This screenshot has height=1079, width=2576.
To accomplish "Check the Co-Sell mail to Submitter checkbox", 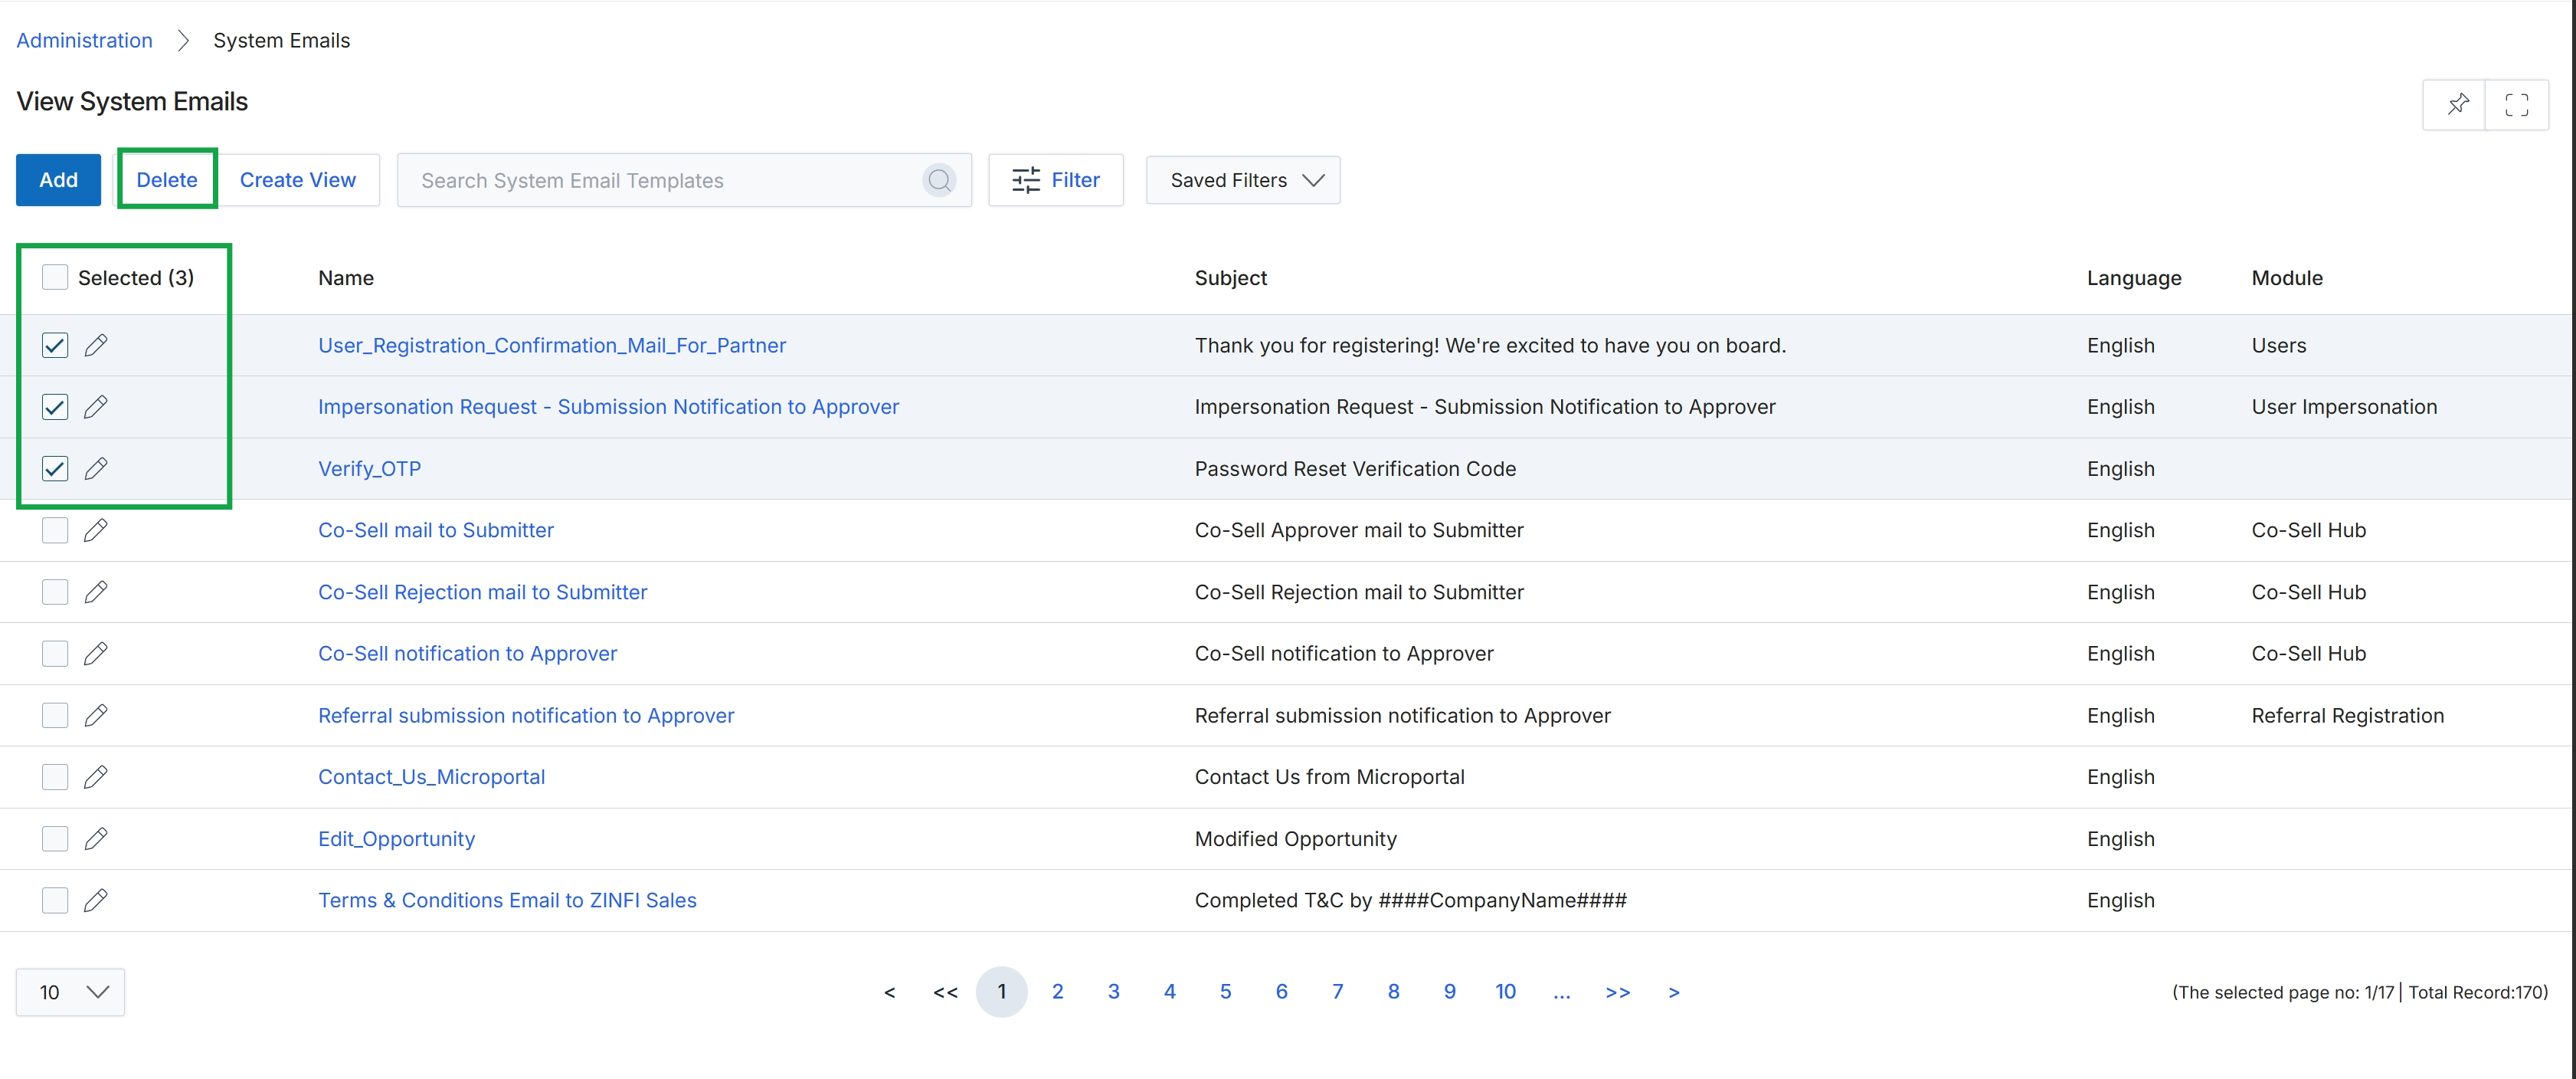I will (55, 530).
